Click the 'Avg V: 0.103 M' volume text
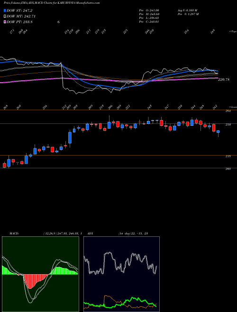237x312 pixels. [187, 10]
